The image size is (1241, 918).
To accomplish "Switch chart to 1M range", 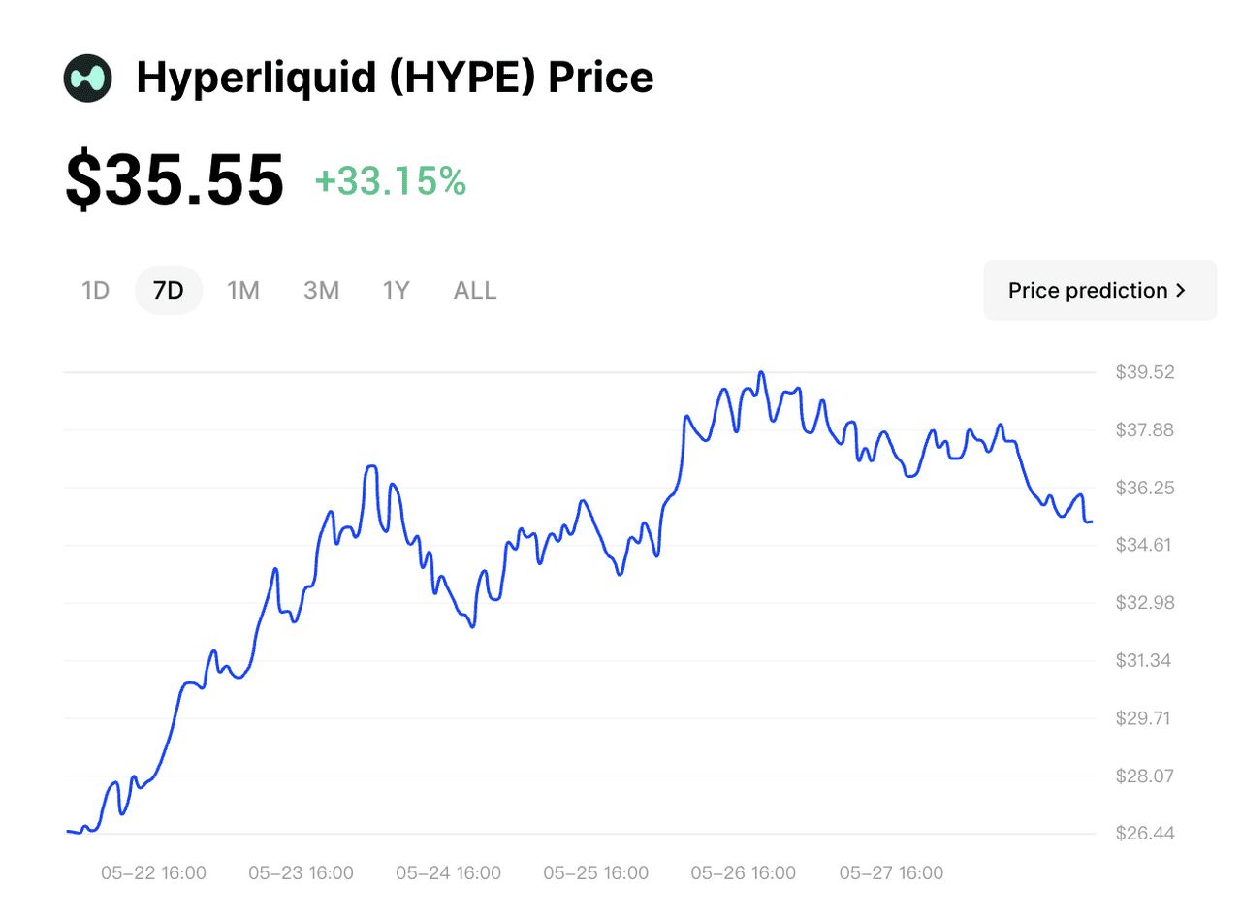I will (x=242, y=290).
